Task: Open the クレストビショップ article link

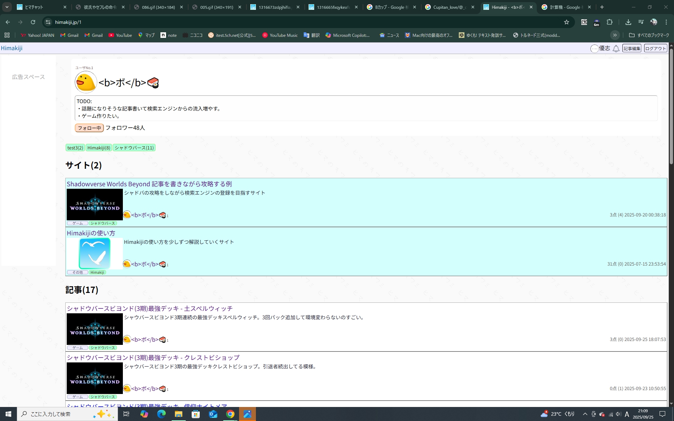Action: coord(153,357)
